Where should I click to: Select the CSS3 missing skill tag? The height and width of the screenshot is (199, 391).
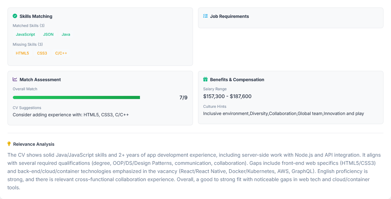[42, 53]
